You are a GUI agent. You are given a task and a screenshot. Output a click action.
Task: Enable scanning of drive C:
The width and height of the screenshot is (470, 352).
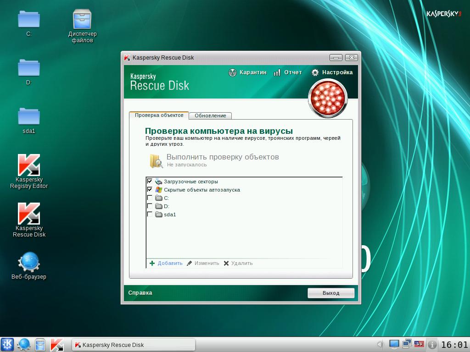pyautogui.click(x=150, y=198)
